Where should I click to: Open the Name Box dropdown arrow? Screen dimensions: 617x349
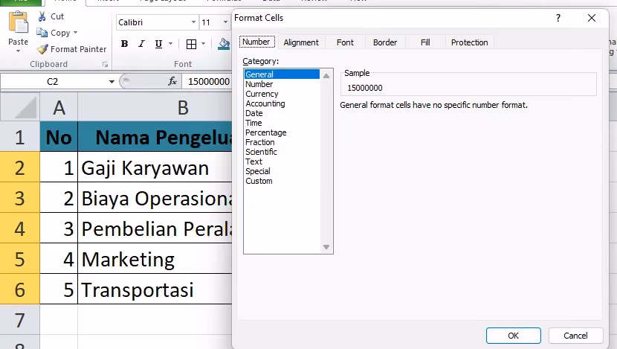[112, 82]
